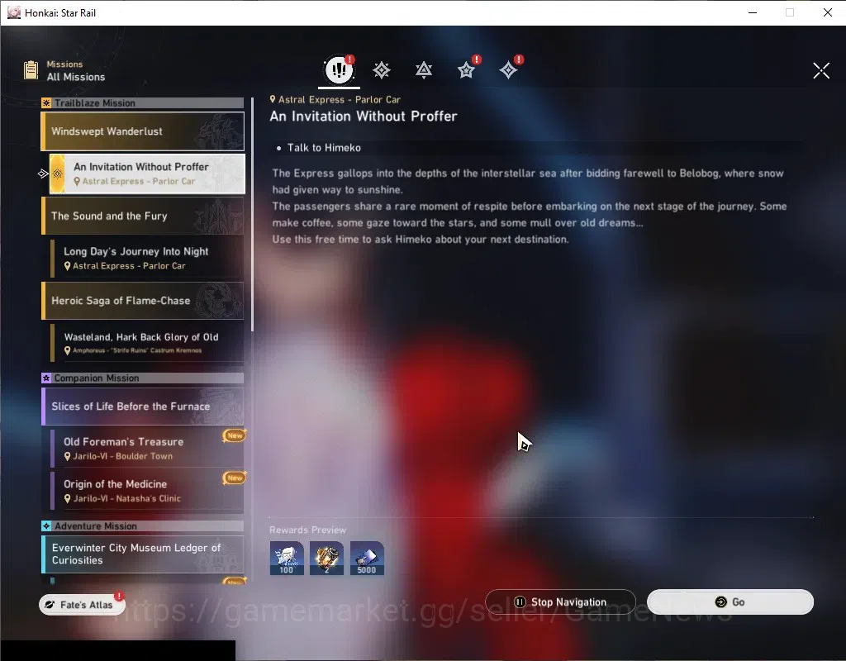Click the New badge on Origin of the Medicine
This screenshot has width=846, height=661.
[235, 478]
